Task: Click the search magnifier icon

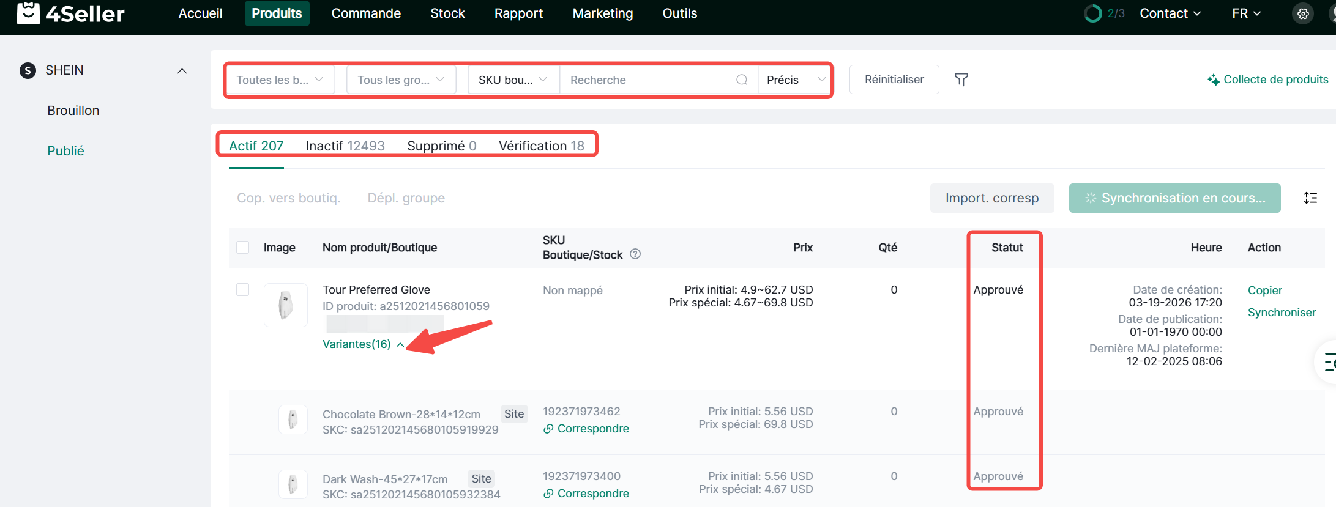Action: click(x=742, y=80)
